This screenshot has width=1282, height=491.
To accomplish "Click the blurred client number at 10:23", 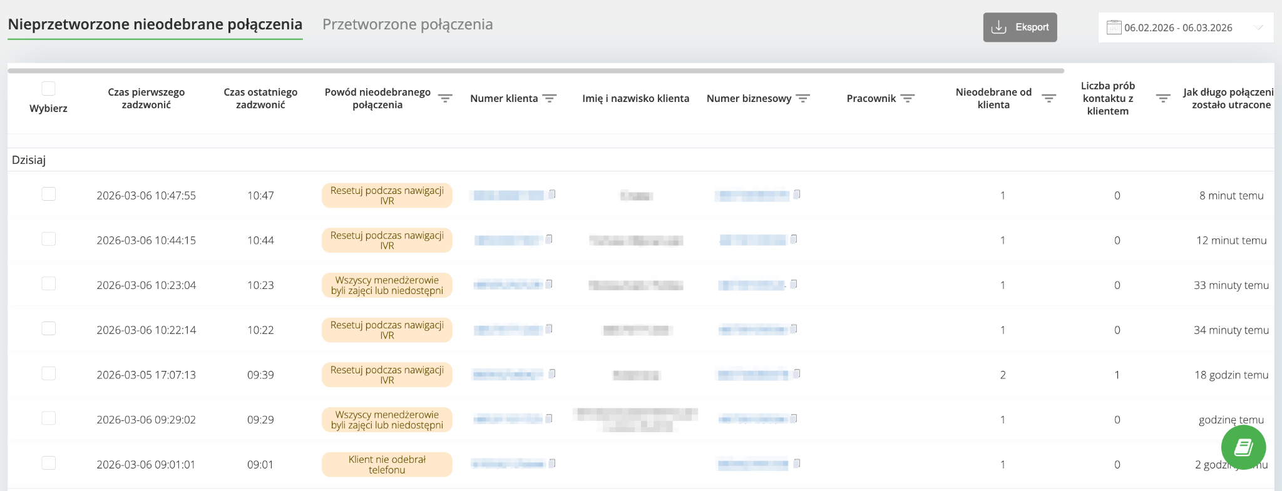I will 507,285.
